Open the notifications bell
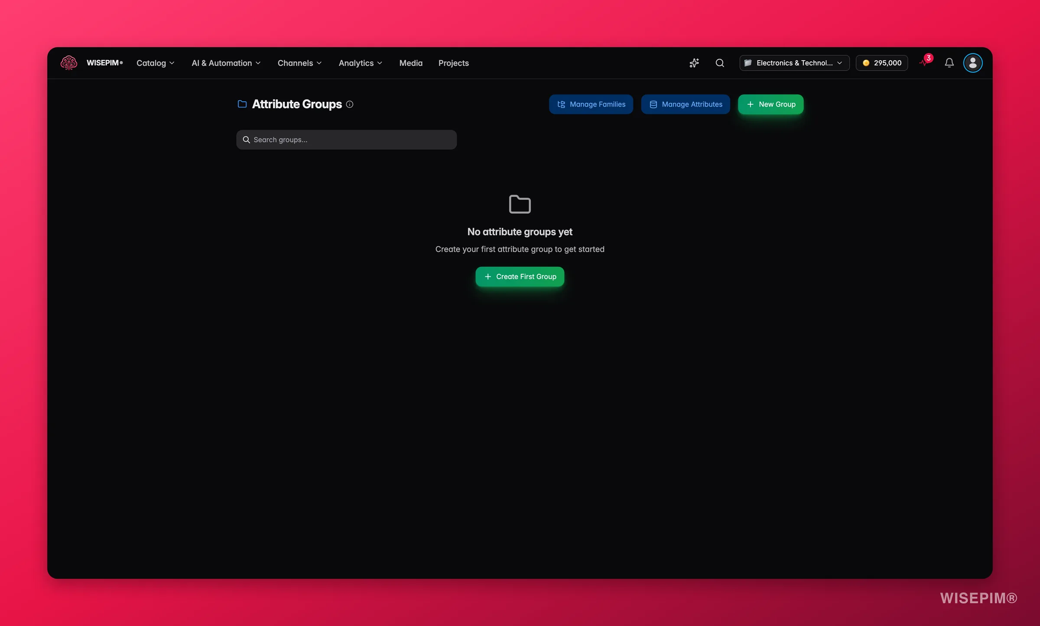Viewport: 1040px width, 626px height. 949,63
